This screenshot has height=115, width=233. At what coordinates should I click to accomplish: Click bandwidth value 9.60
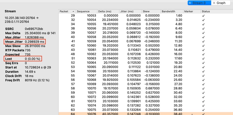(x=179, y=37)
